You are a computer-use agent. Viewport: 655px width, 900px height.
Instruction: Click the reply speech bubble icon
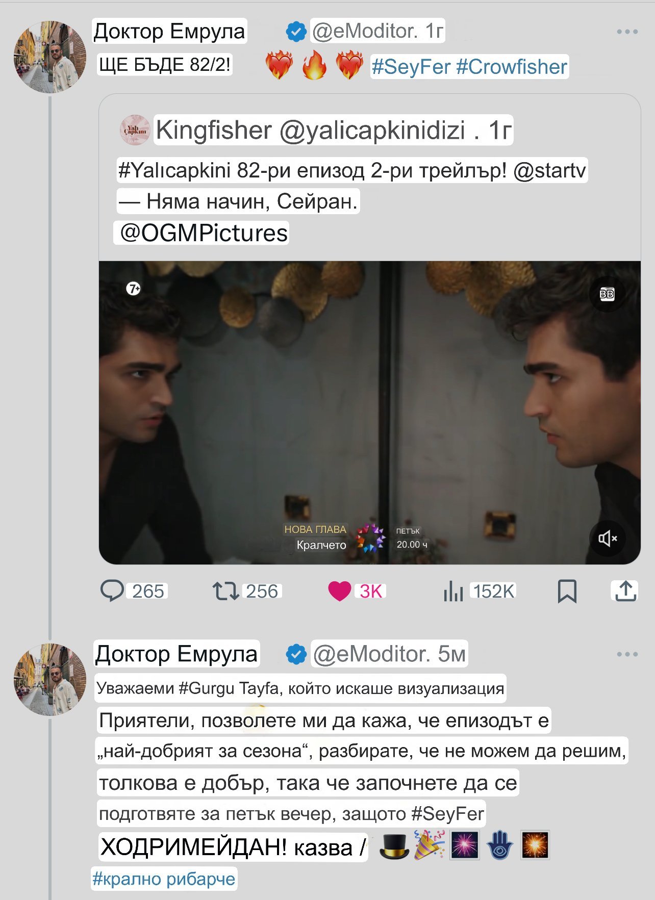[112, 591]
